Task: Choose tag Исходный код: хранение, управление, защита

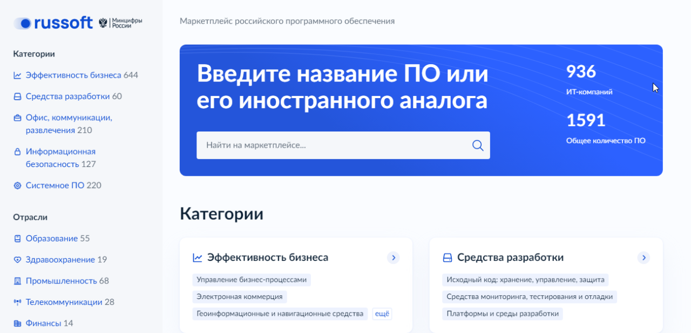Action: (526, 280)
